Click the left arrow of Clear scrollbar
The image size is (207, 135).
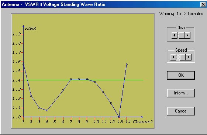(174, 35)
